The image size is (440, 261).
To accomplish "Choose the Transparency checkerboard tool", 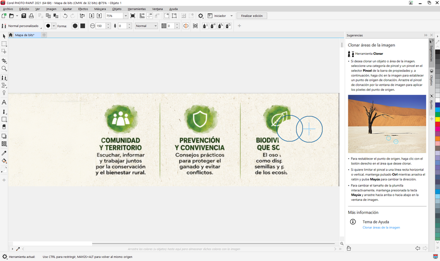I will coord(4,144).
